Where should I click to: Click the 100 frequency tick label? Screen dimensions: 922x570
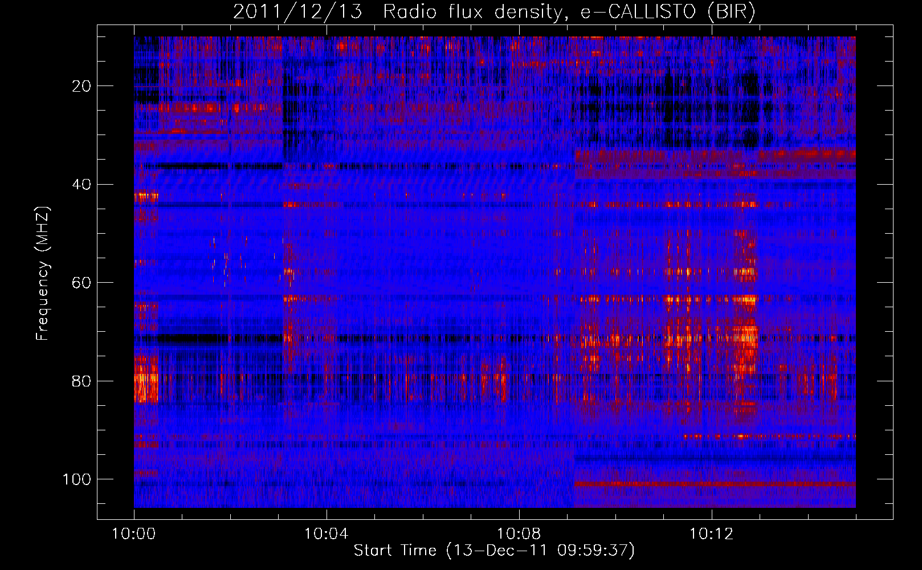[77, 479]
